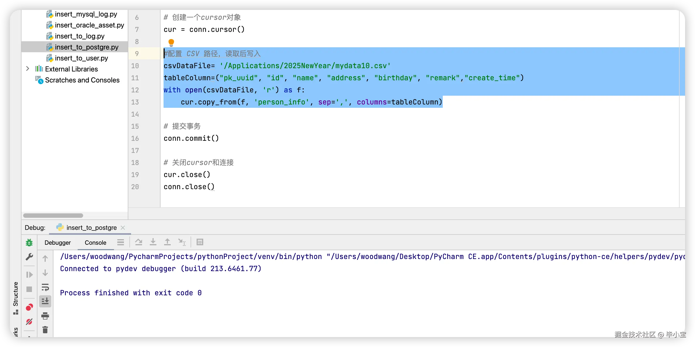The width and height of the screenshot is (695, 347).
Task: Clear console with trash icon
Action: (x=45, y=329)
